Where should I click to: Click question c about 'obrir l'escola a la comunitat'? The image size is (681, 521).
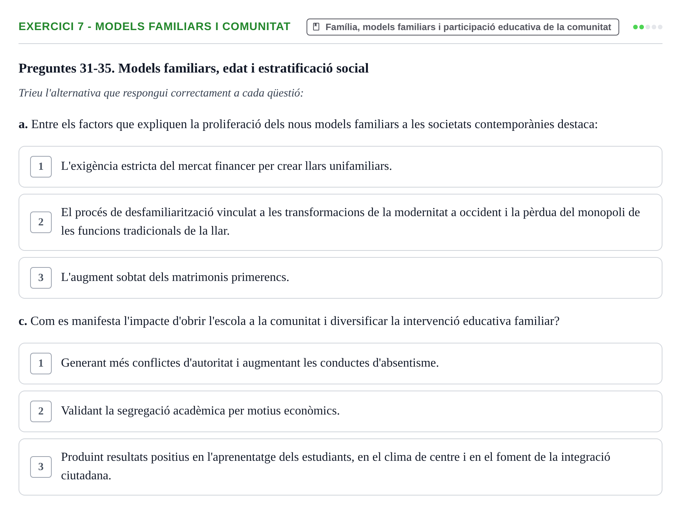289,321
